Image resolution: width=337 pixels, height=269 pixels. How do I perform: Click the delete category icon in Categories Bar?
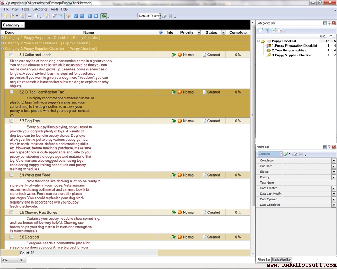tap(280, 30)
